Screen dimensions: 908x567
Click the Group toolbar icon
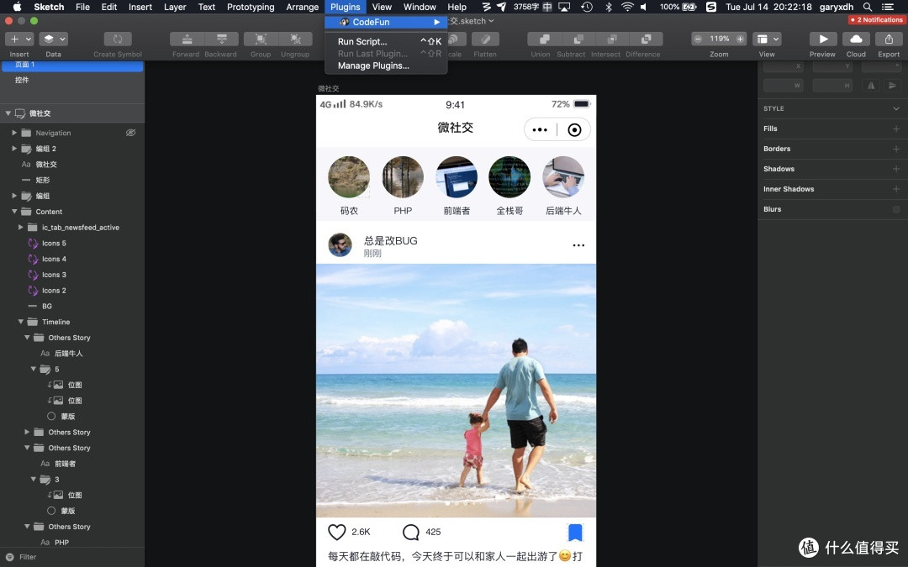261,39
